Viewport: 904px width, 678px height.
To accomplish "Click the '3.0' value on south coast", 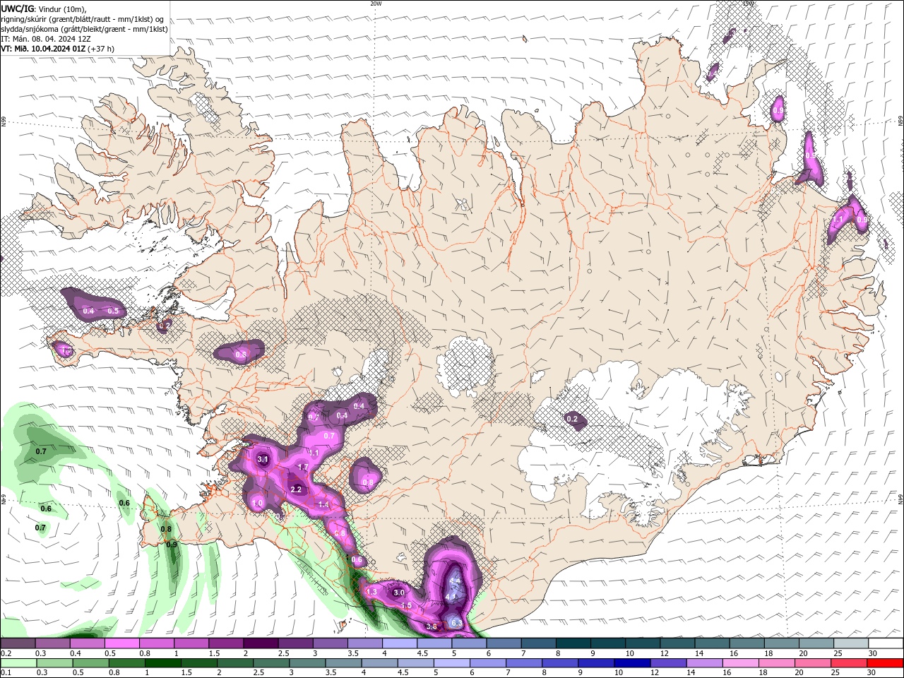I will click(399, 593).
